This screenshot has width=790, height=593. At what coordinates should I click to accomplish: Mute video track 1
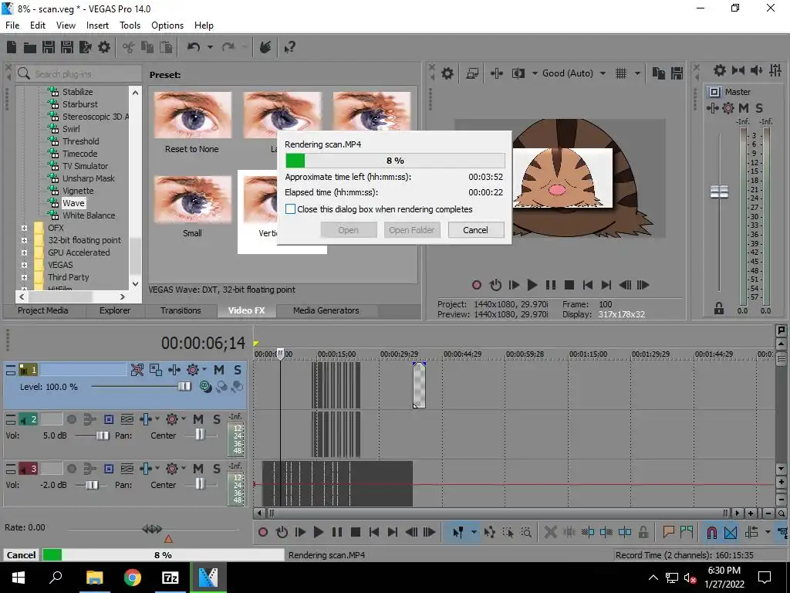[x=218, y=370]
